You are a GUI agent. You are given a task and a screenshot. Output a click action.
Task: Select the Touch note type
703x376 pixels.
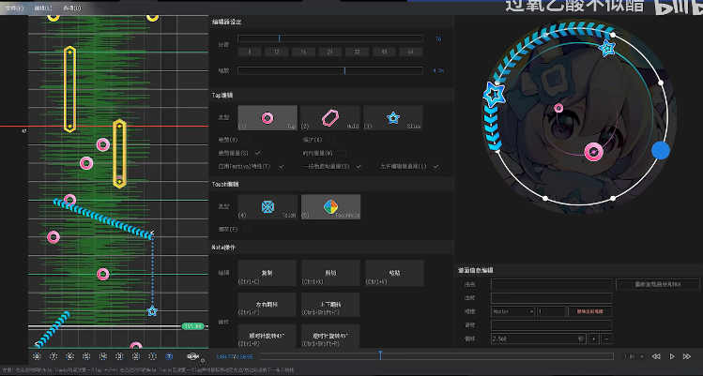point(267,207)
